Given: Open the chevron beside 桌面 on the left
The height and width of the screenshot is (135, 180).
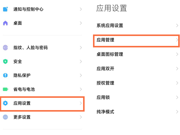Looking at the screenshot, I should [x=81, y=23].
